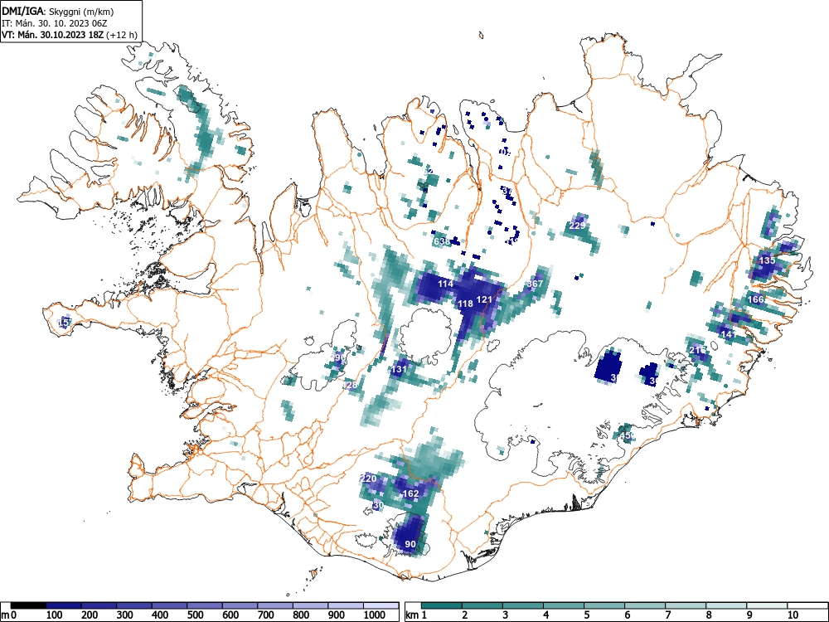Click the '638' visibility value on map
This screenshot has height=622, width=829.
(x=442, y=241)
